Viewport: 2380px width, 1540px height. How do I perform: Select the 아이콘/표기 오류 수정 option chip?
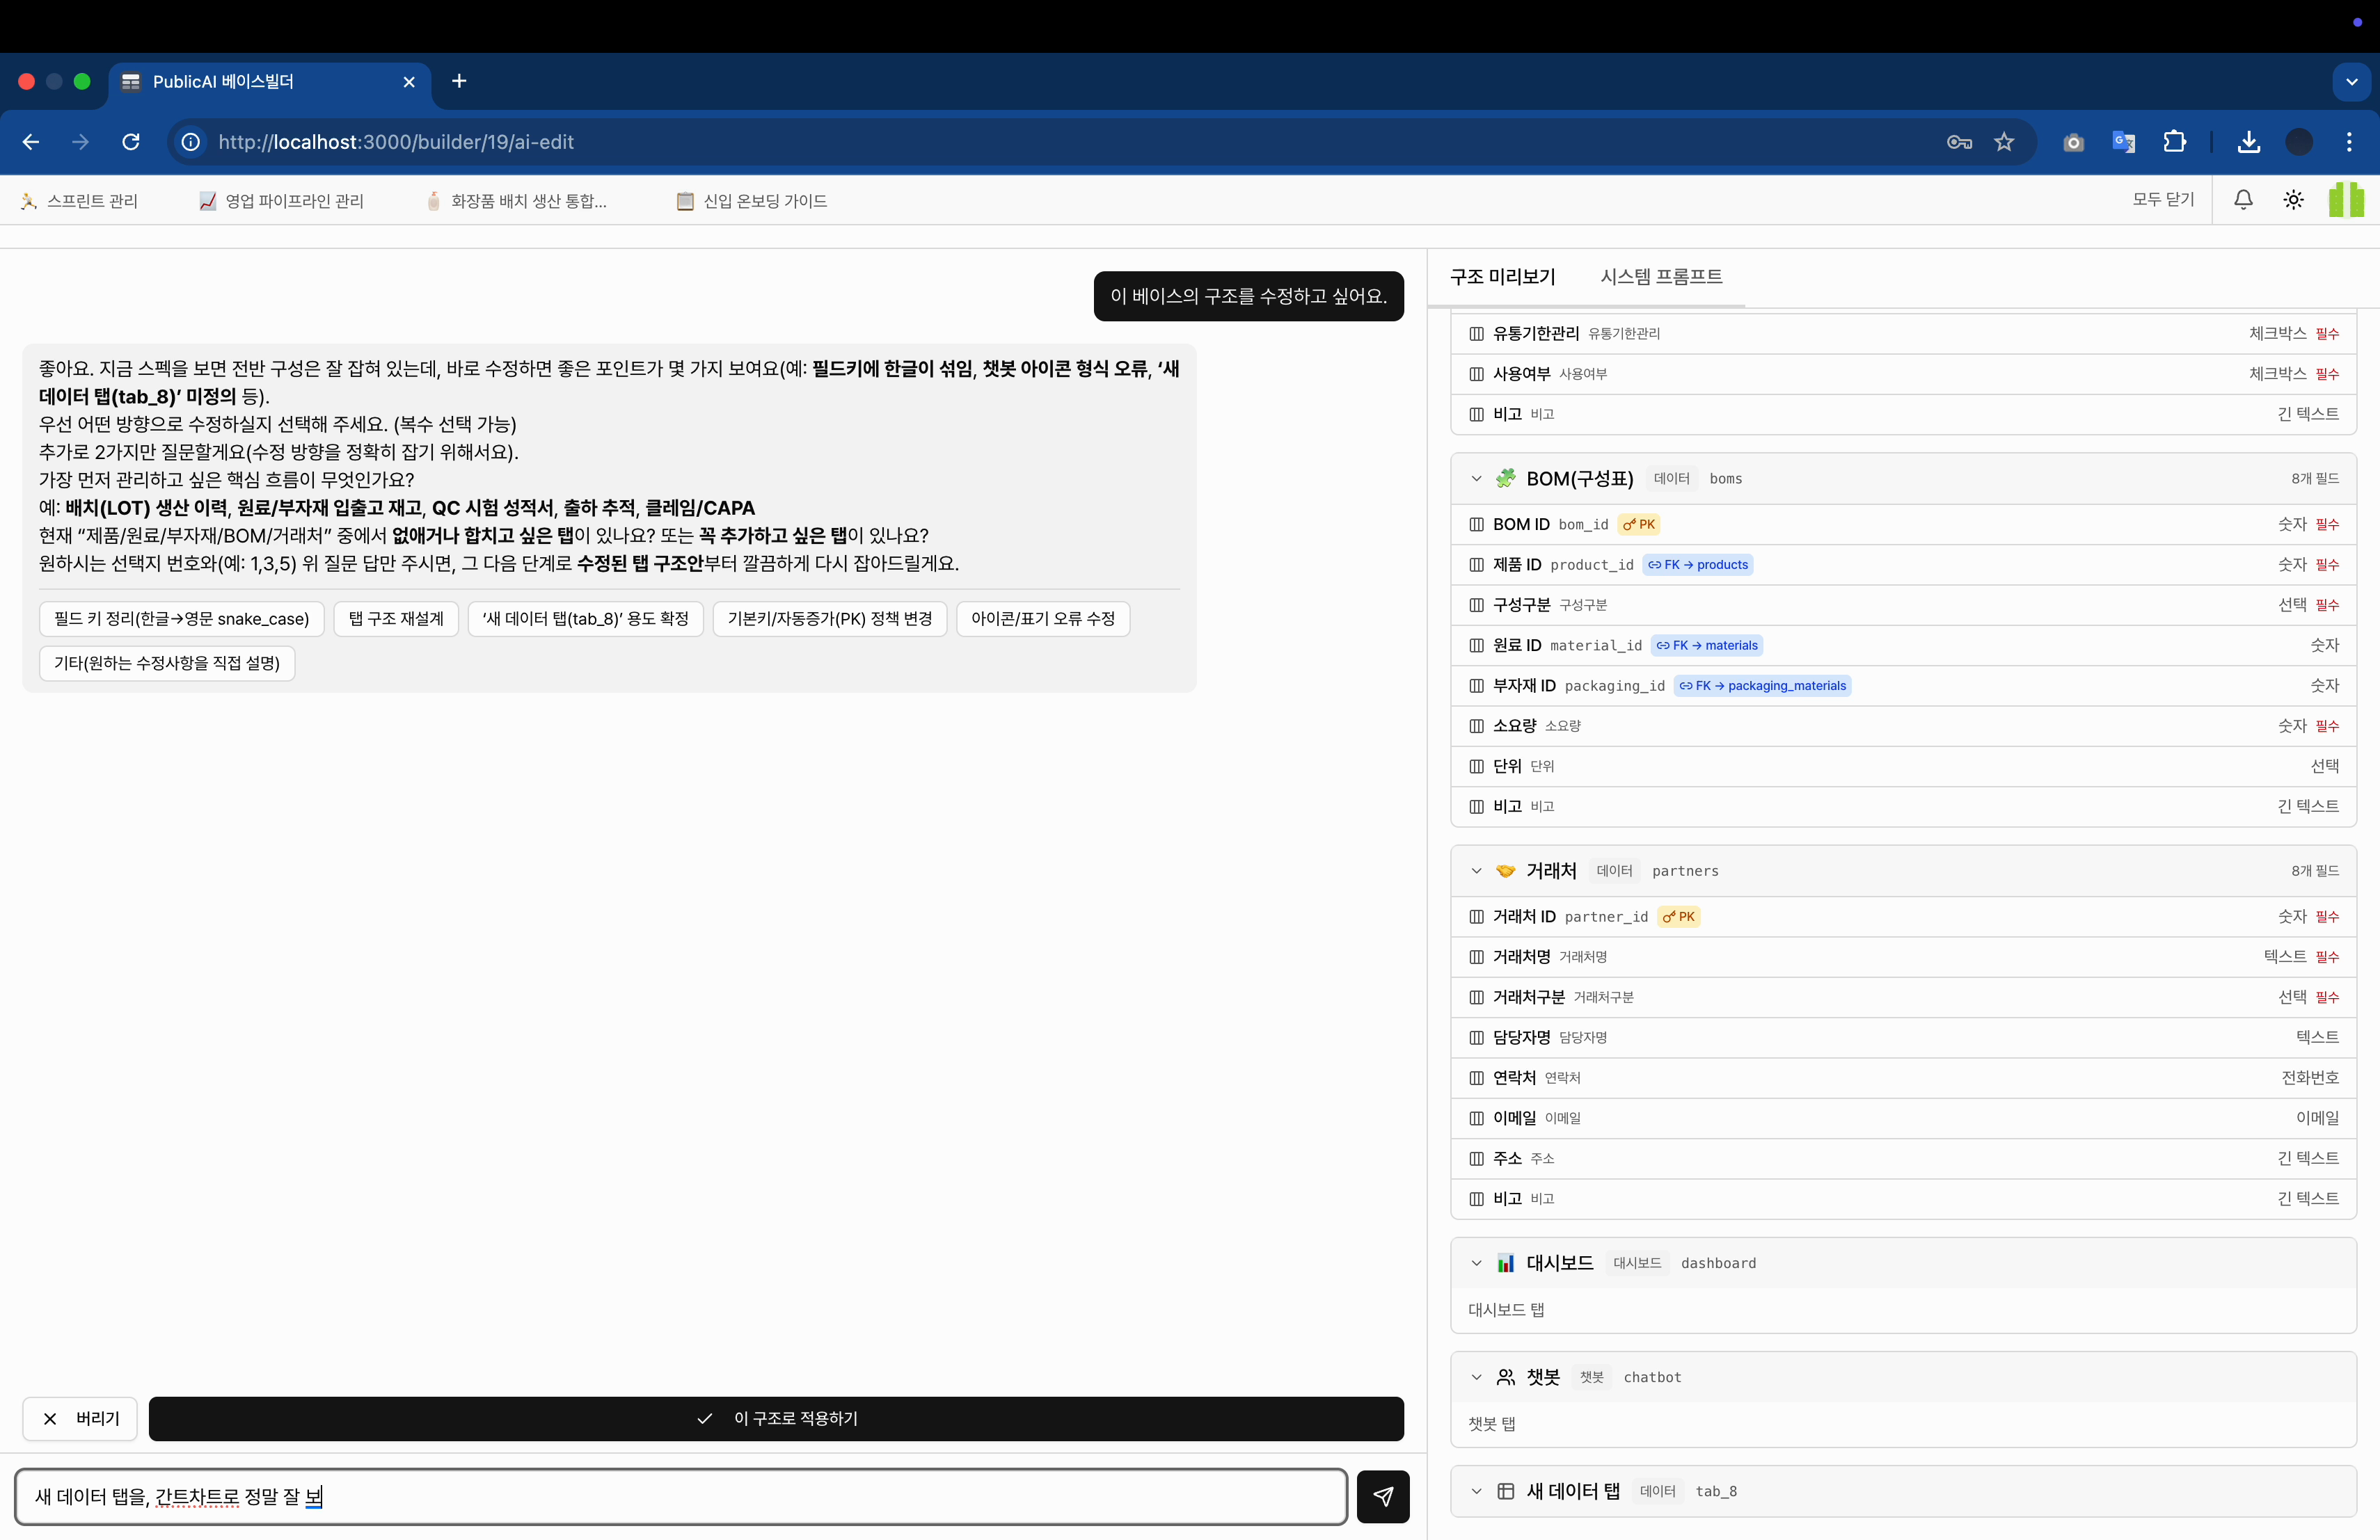(1042, 618)
